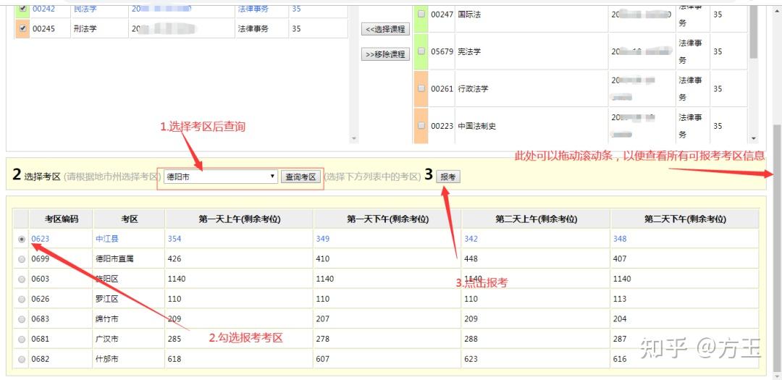782x380 pixels.
Task: Click the 行政法学 course name
Action: [x=473, y=89]
